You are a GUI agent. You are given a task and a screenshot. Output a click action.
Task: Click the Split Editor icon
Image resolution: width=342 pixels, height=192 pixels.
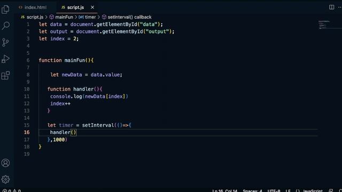(x=331, y=7)
